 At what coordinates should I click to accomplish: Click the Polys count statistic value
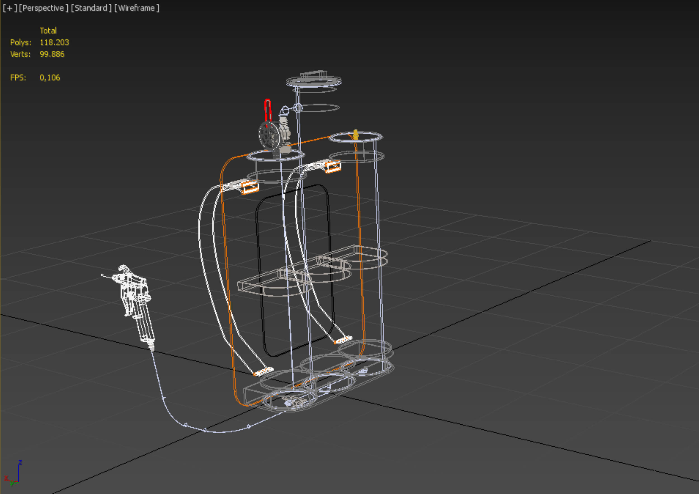(54, 42)
